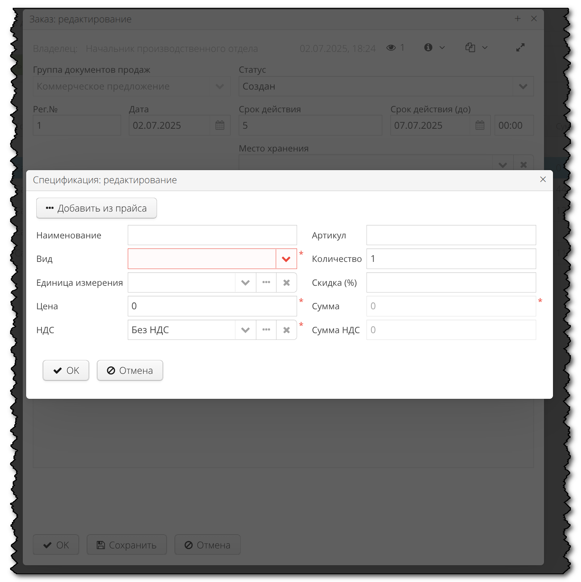Expand the Вид dropdown

[286, 259]
